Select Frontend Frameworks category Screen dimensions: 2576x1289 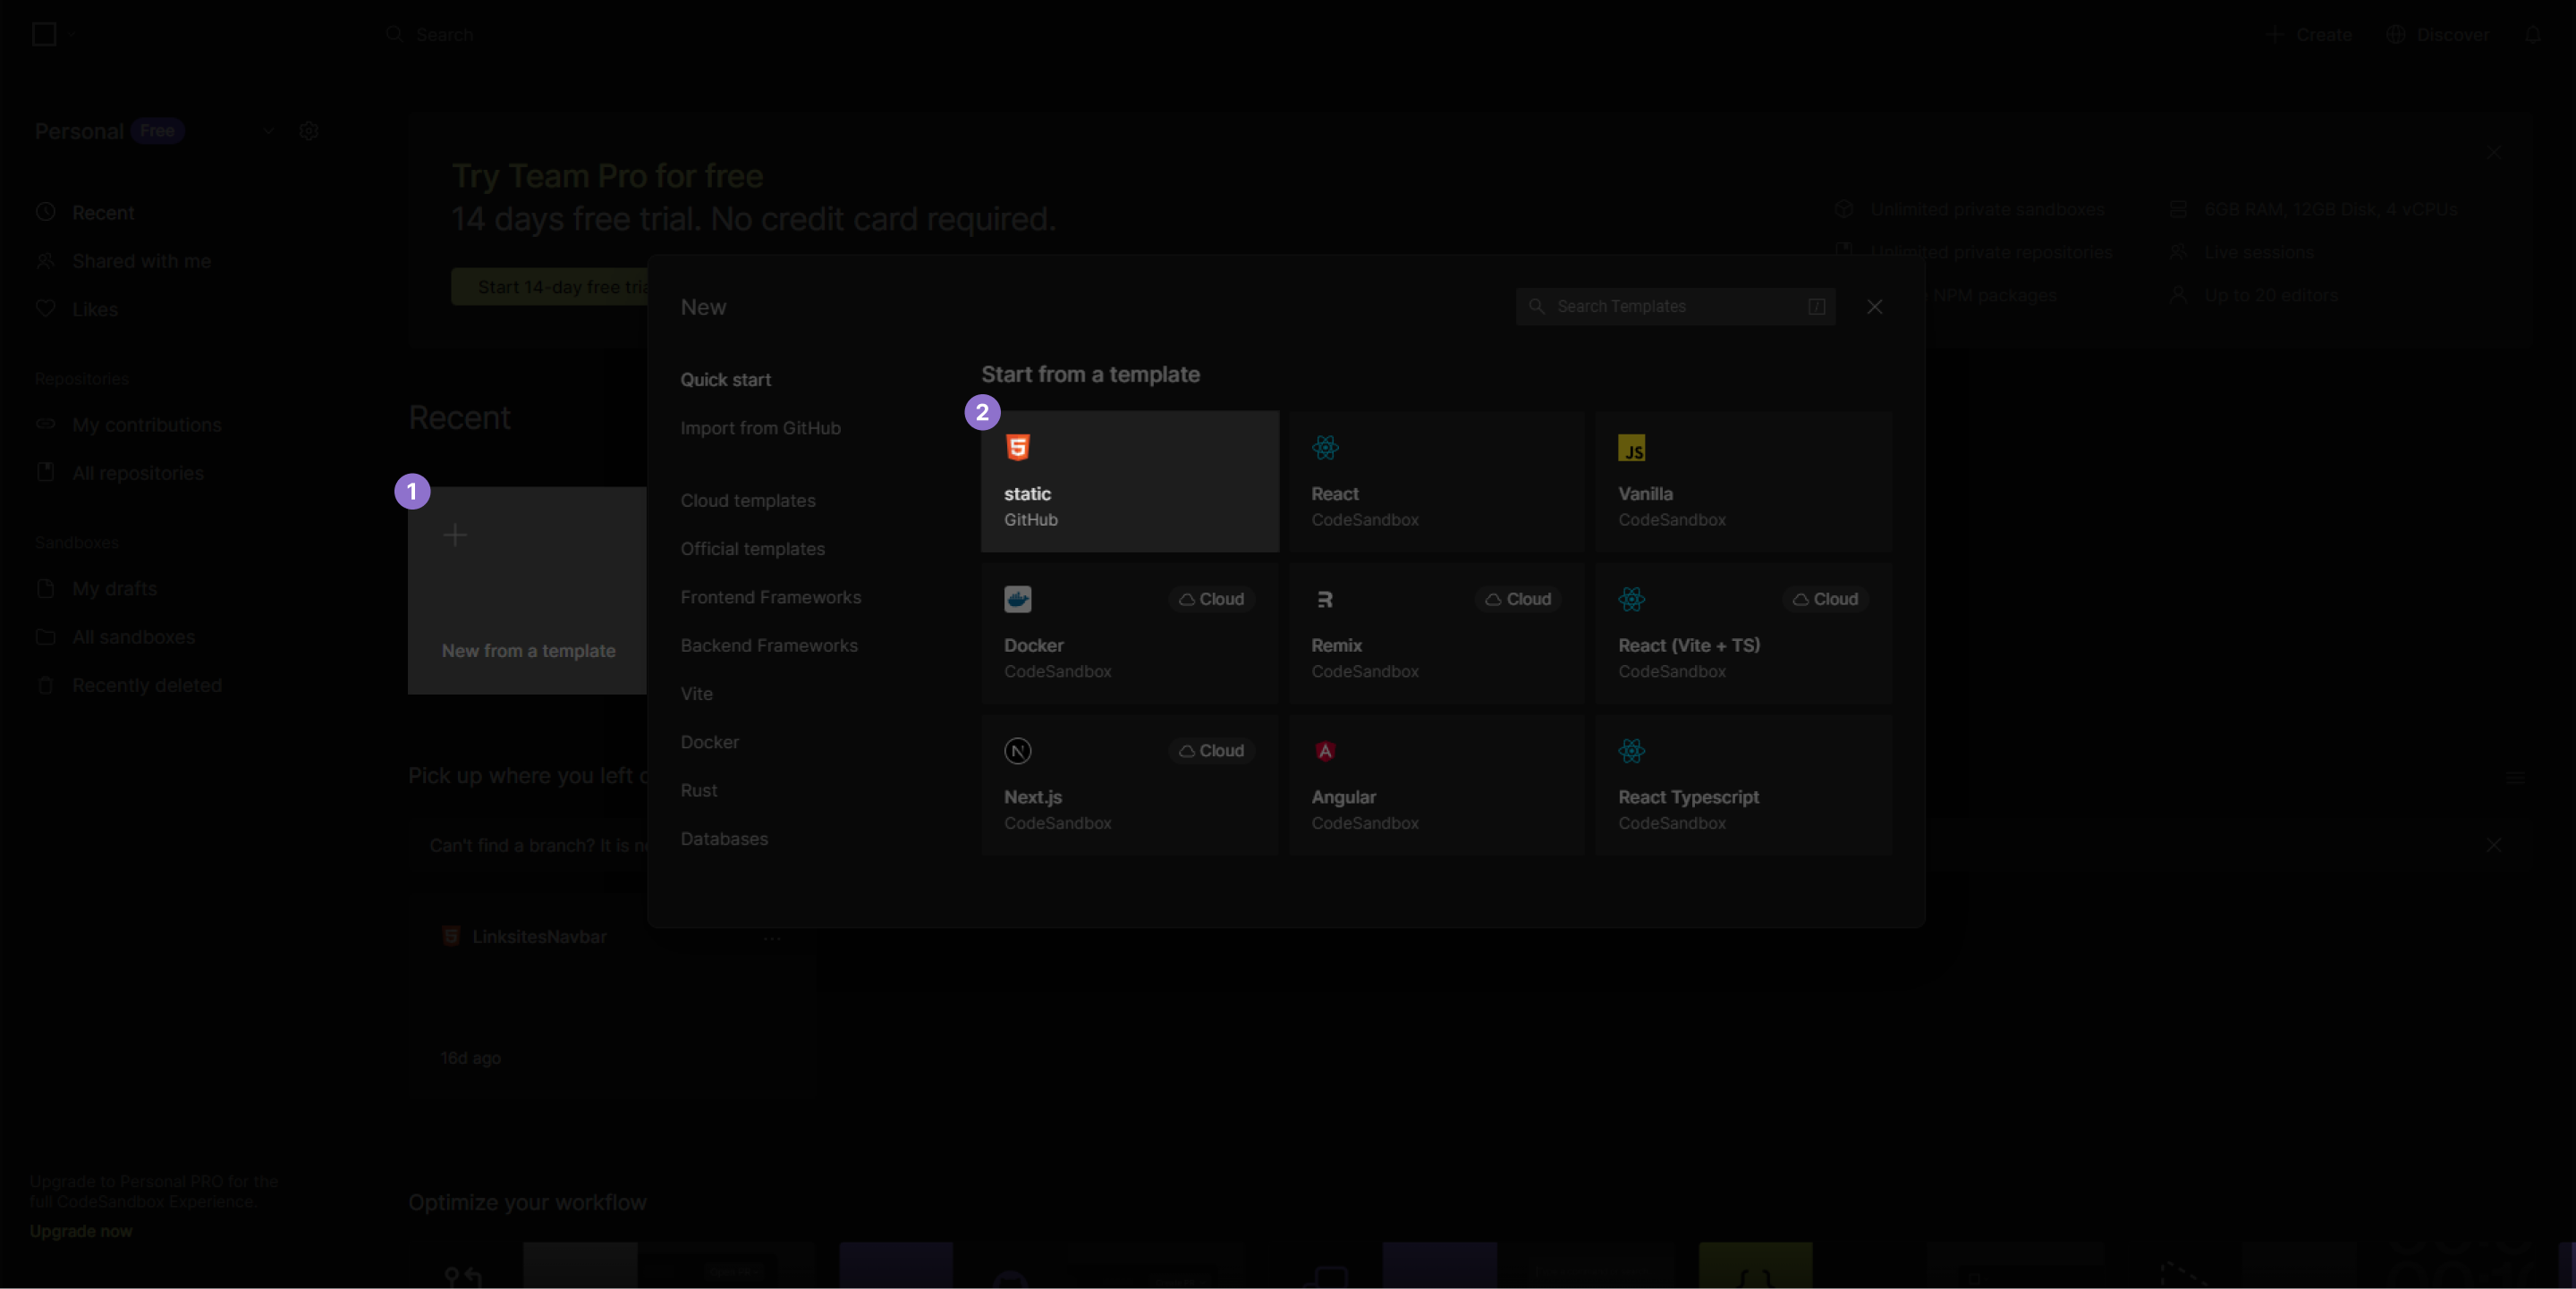pyautogui.click(x=772, y=597)
